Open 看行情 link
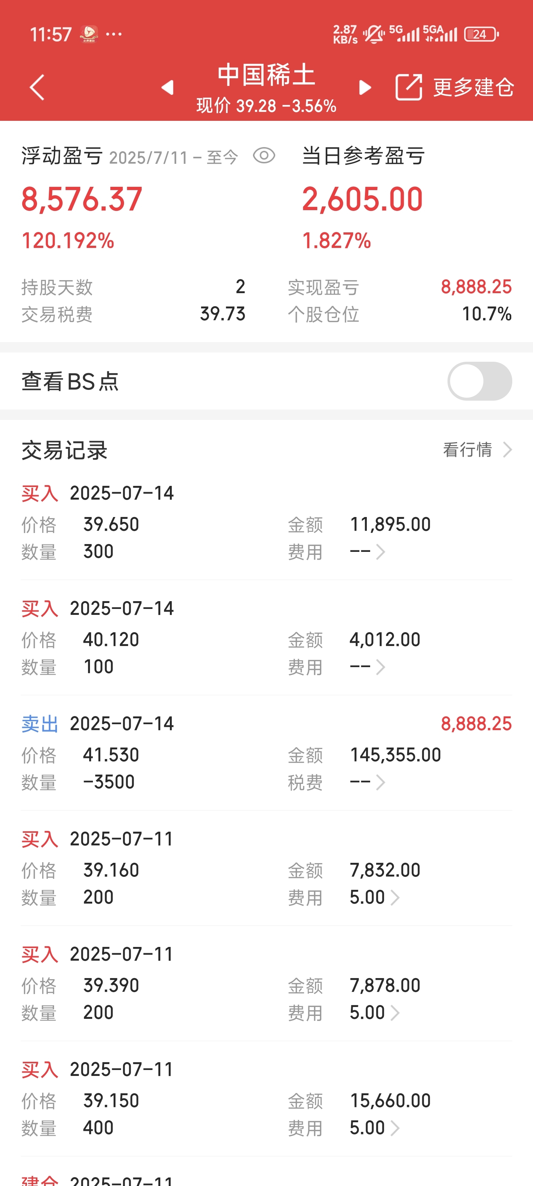 tap(467, 449)
